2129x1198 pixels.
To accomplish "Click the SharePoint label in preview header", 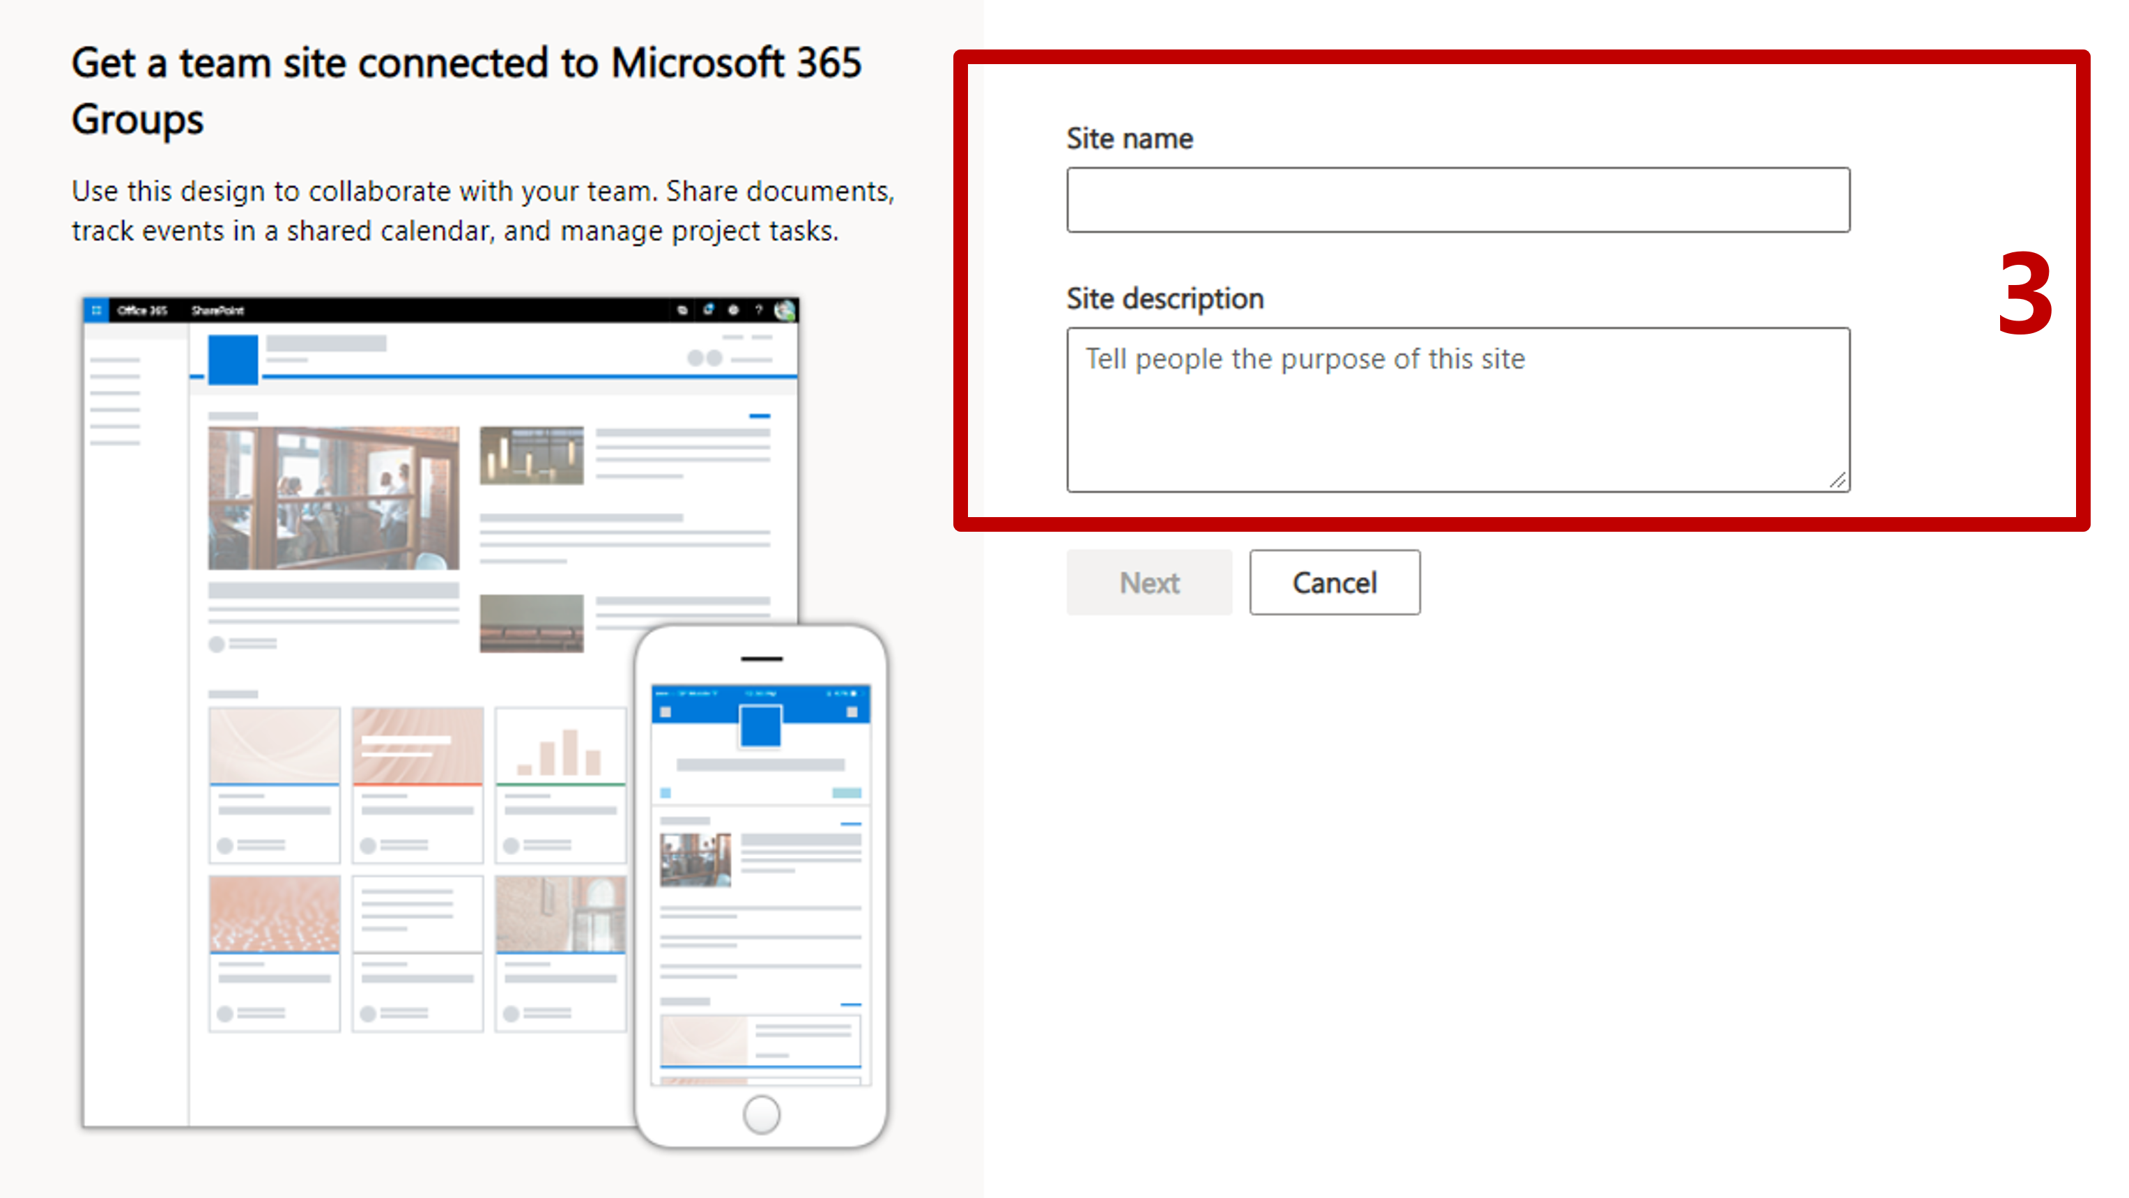I will coord(217,310).
